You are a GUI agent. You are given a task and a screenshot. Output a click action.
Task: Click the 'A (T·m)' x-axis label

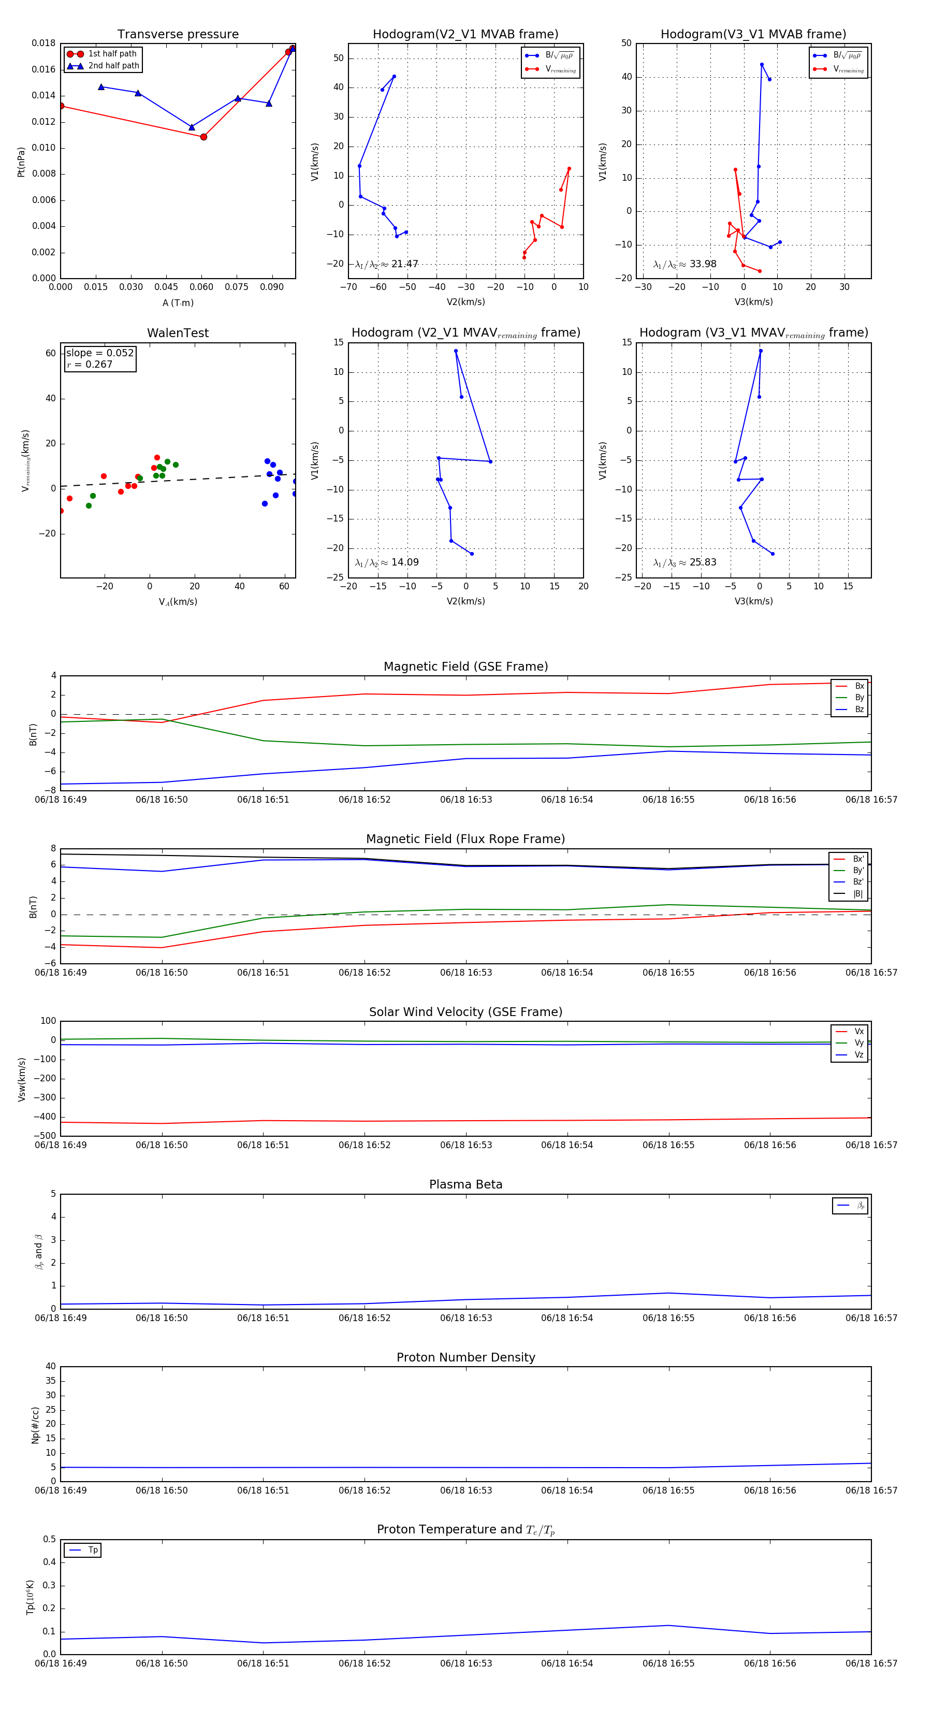point(178,303)
